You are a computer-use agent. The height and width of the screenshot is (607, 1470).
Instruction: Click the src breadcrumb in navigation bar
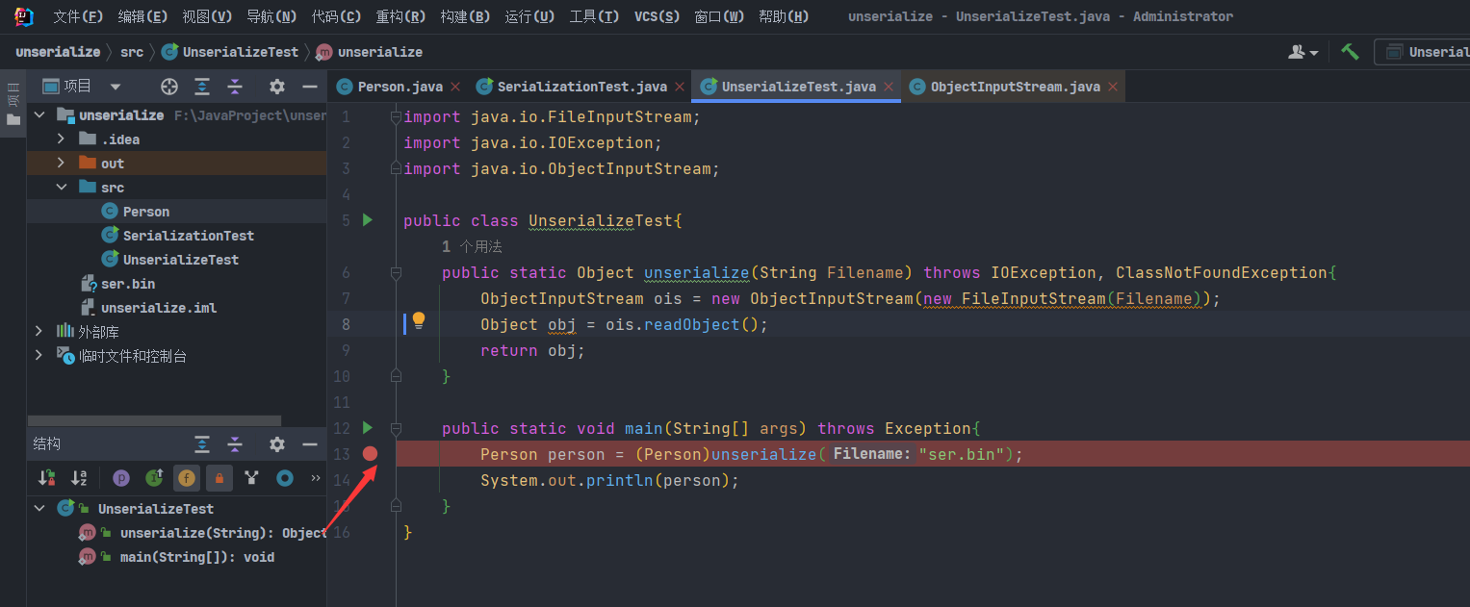click(x=132, y=52)
